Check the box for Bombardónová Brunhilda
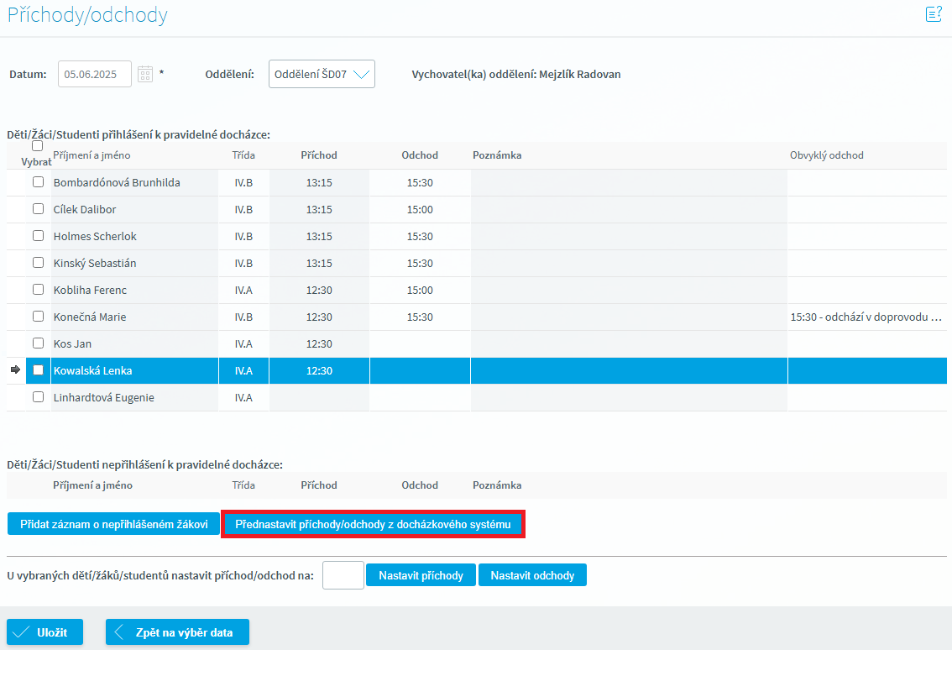Image resolution: width=952 pixels, height=676 pixels. [39, 181]
